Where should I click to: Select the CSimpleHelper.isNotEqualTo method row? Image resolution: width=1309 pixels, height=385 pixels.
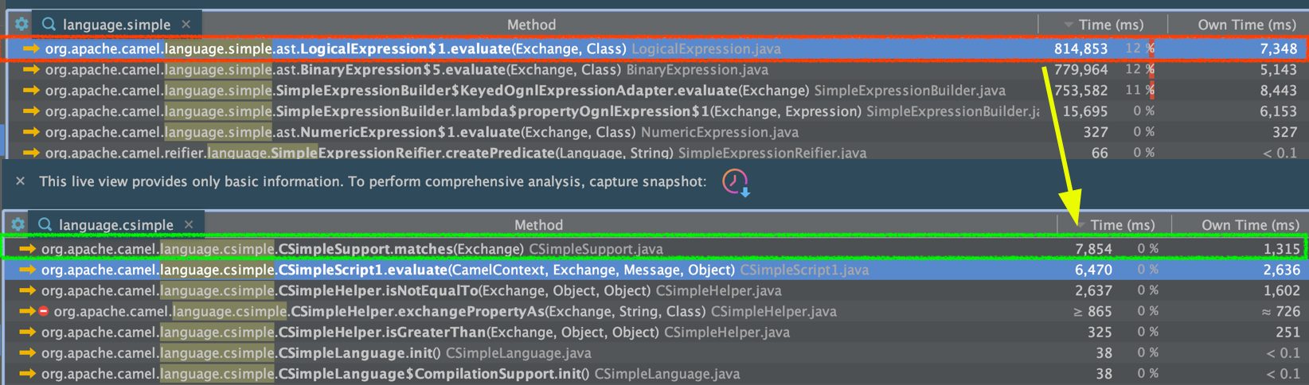[478, 290]
